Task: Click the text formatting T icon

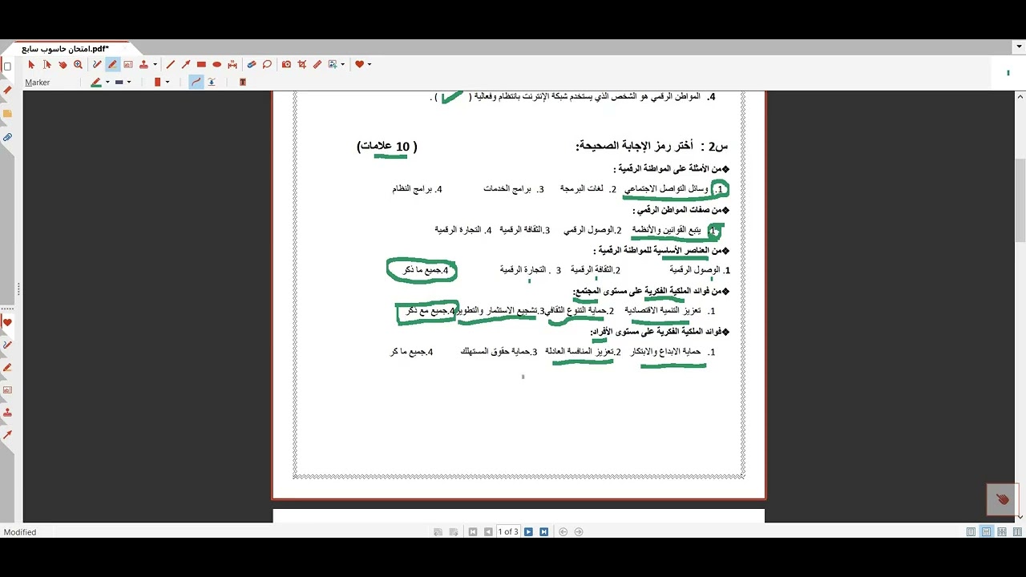Action: tap(243, 83)
